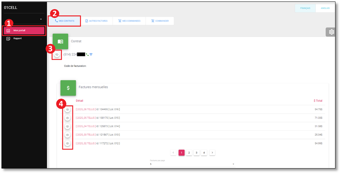The image size is (341, 174).
Task: Click the blue wifi icon beside the number
Action: [x=91, y=54]
